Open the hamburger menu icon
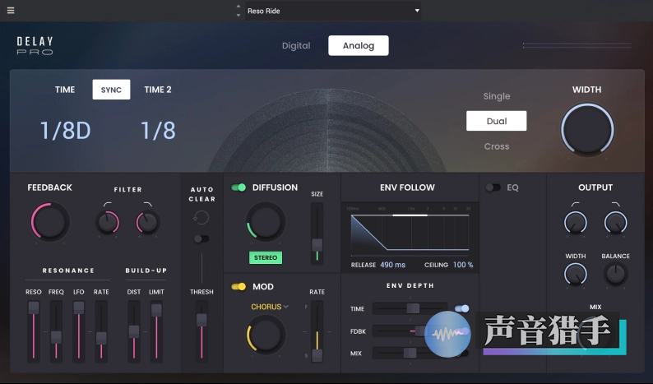The width and height of the screenshot is (653, 384). coord(11,11)
